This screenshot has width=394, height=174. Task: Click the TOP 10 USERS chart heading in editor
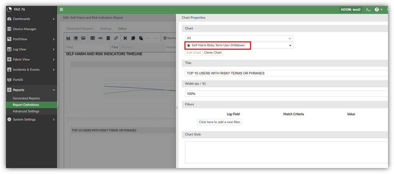(104, 130)
